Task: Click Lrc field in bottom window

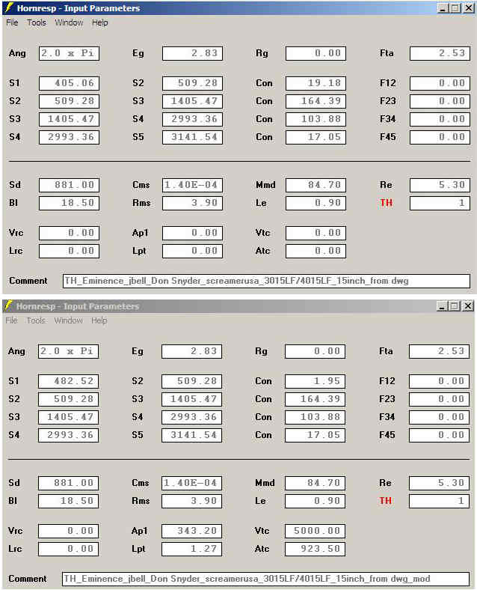Action: coord(68,549)
